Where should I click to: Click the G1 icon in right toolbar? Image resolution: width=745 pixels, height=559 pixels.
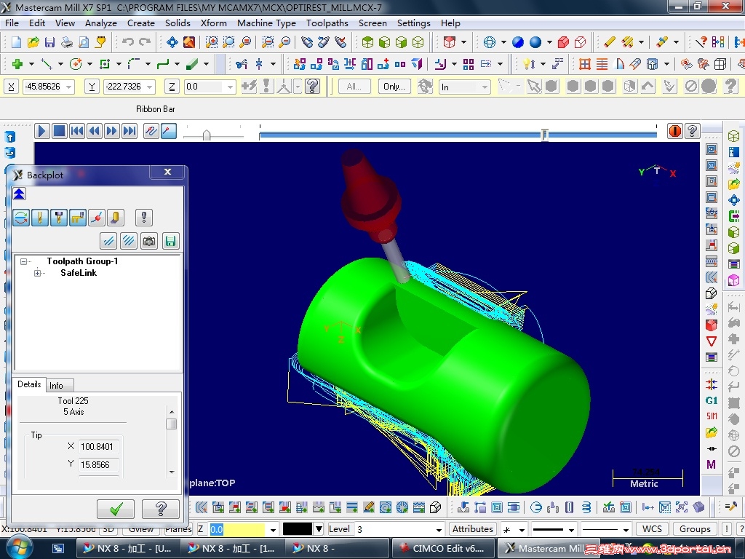(x=712, y=401)
